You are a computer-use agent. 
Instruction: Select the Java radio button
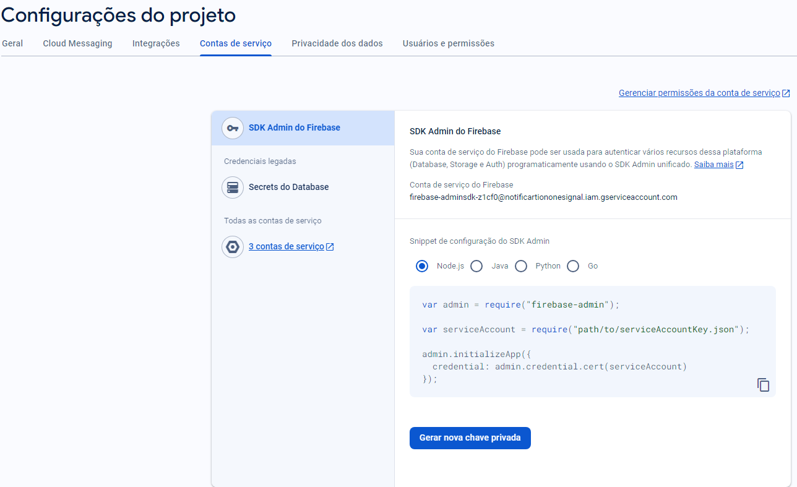pyautogui.click(x=476, y=266)
